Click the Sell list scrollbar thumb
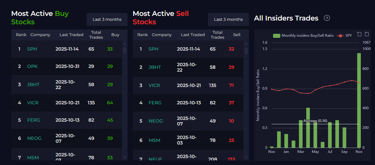 pyautogui.click(x=246, y=51)
